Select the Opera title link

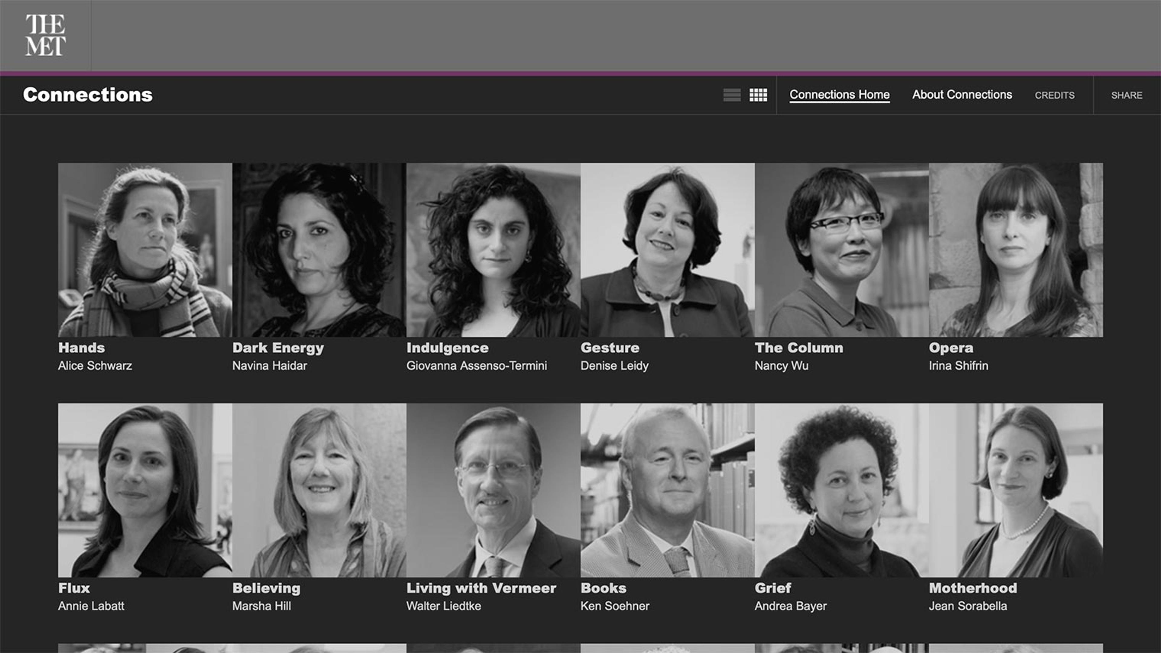coord(951,348)
